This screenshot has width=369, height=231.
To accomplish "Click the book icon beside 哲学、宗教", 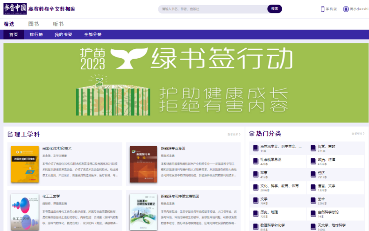I will click(x=313, y=148).
